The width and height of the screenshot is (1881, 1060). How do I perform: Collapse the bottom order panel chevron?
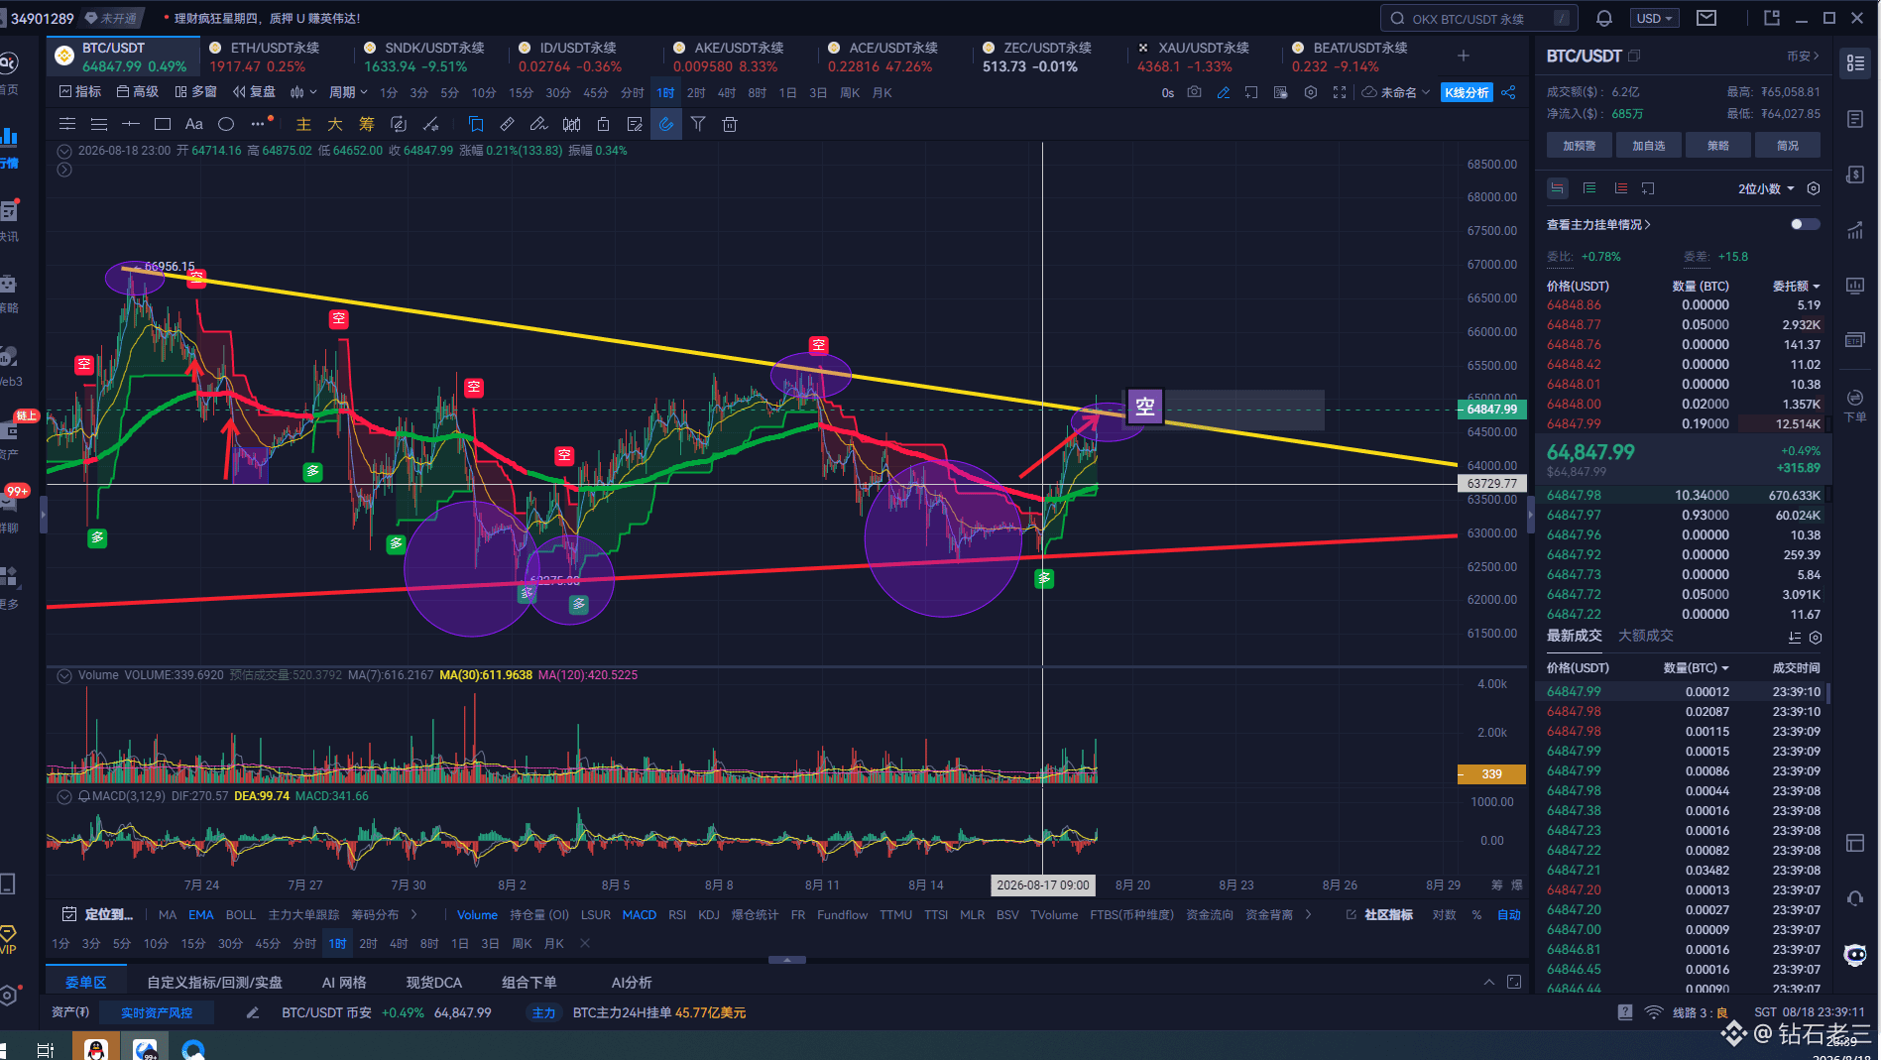1488,982
